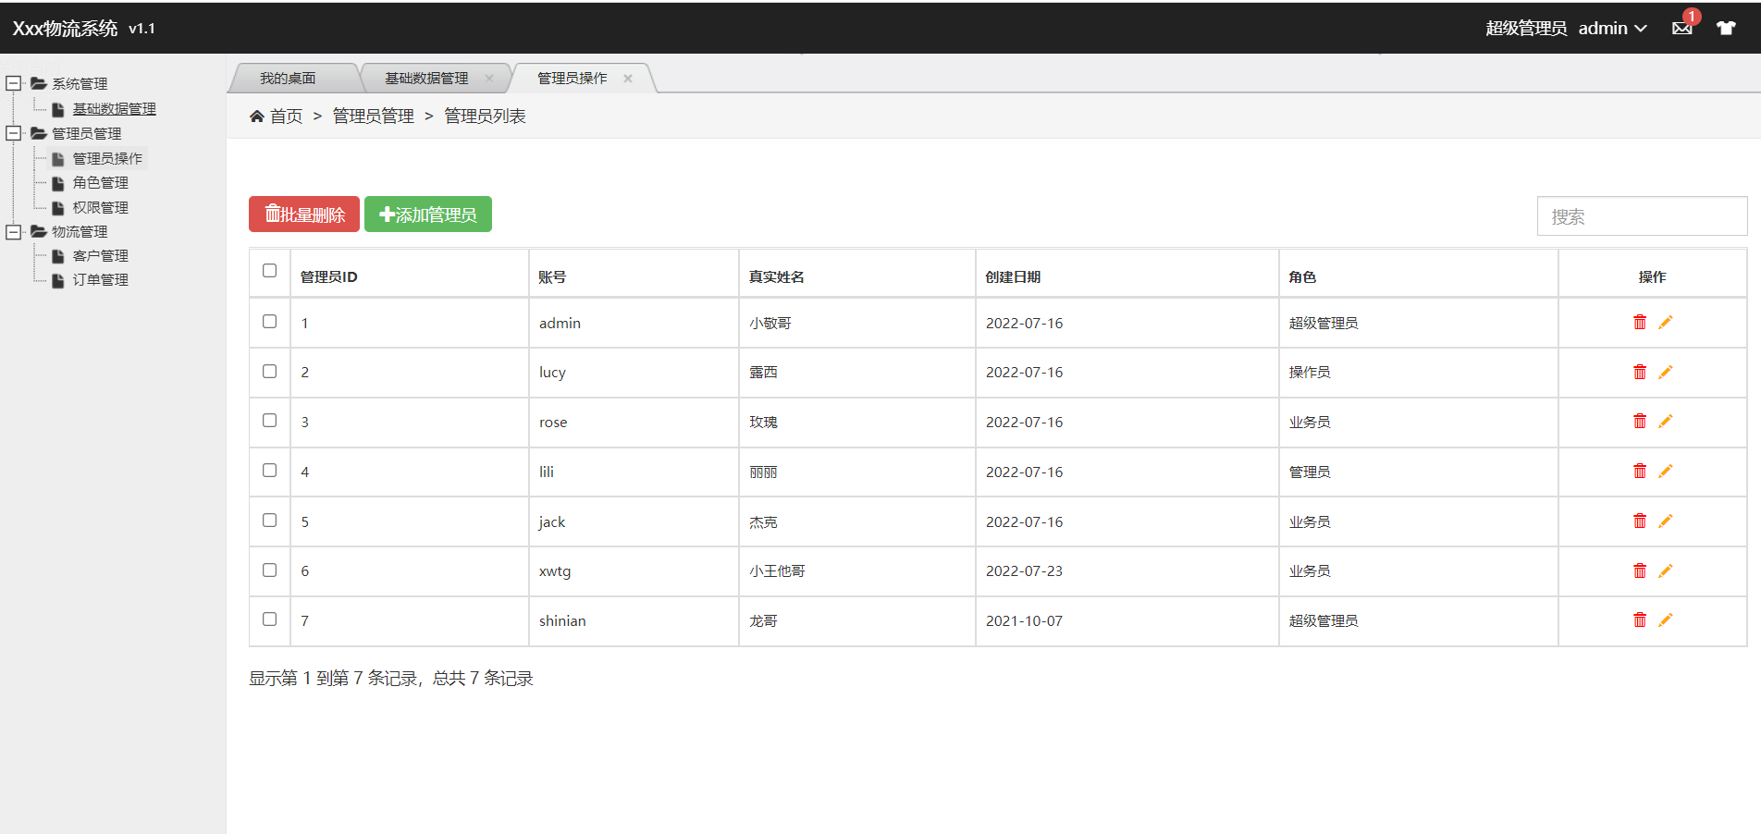Delete the admin row via trash icon
The height and width of the screenshot is (834, 1761).
(x=1640, y=322)
